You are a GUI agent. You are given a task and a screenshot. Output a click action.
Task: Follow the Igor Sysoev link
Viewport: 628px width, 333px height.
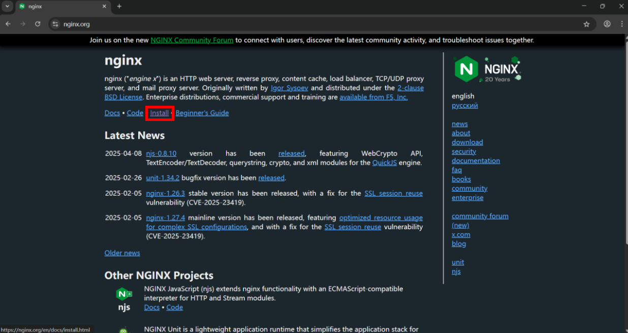[x=290, y=88]
